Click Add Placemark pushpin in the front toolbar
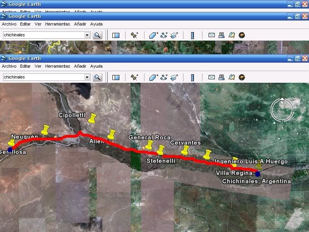The width and height of the screenshot is (309, 232). coord(134,77)
